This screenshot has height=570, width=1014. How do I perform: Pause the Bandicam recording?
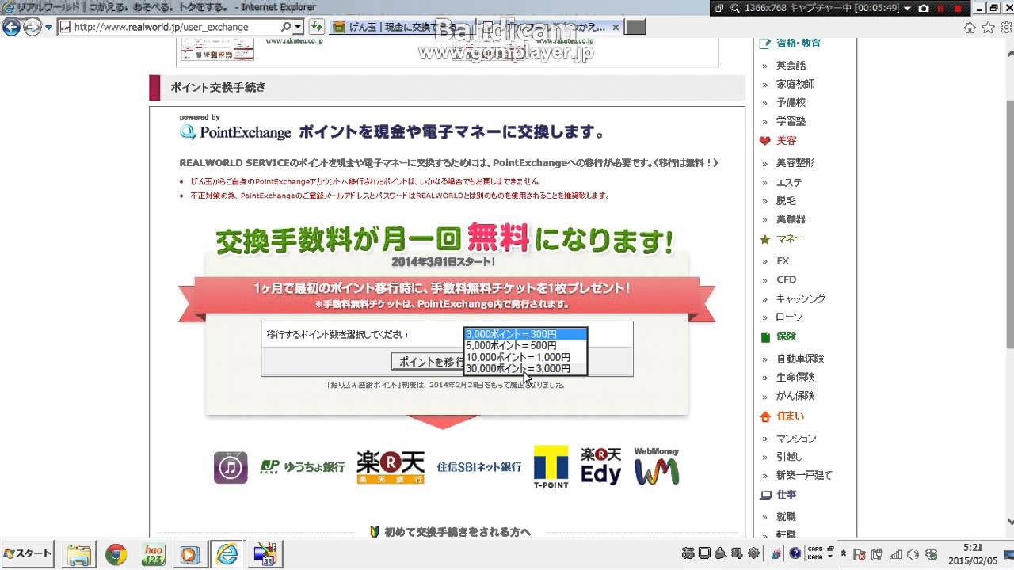(941, 8)
